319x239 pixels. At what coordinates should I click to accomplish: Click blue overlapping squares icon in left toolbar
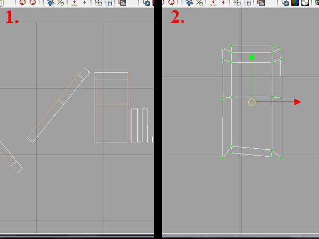147,3
